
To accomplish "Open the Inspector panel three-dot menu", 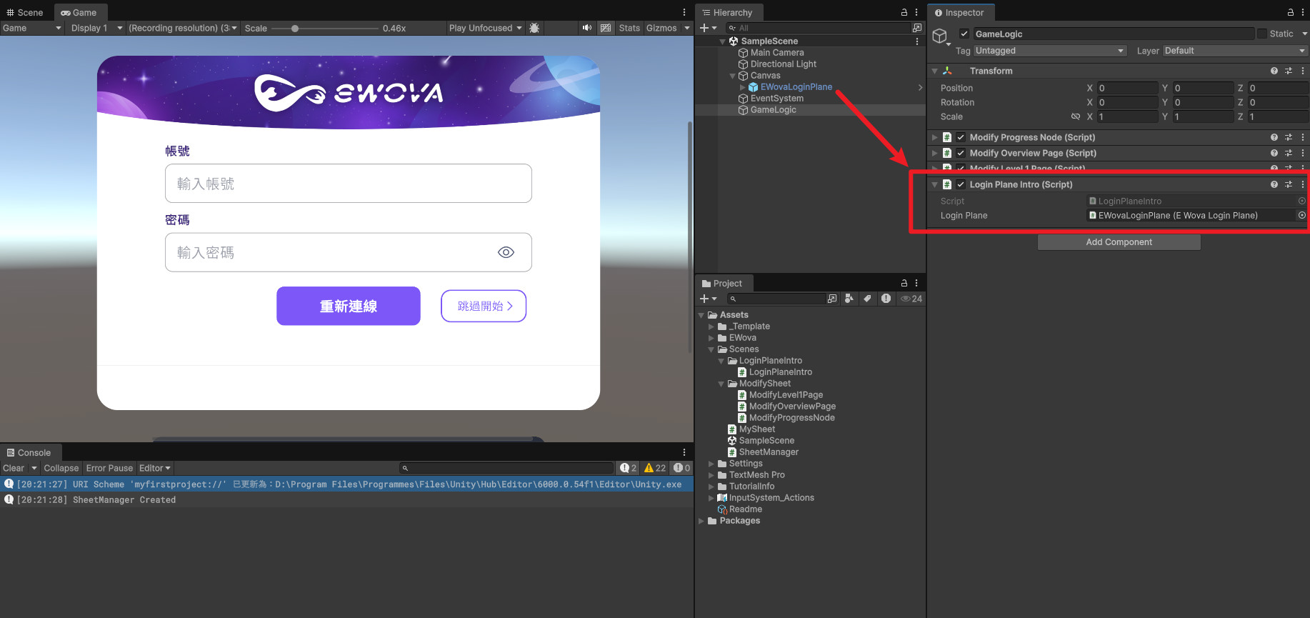I will (1303, 12).
